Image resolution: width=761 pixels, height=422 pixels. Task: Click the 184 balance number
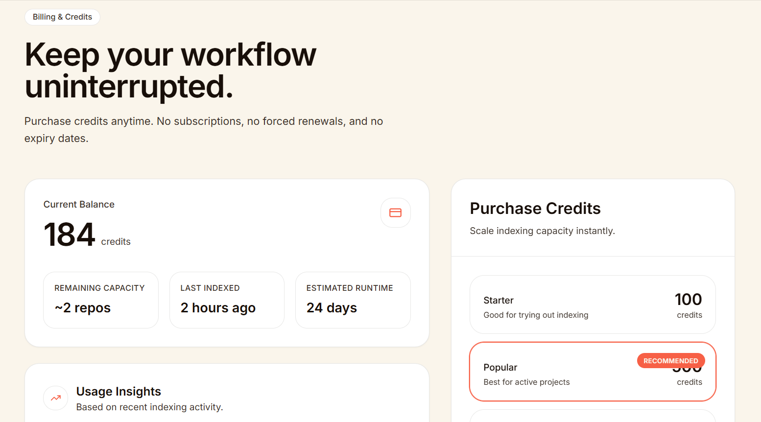(x=69, y=234)
